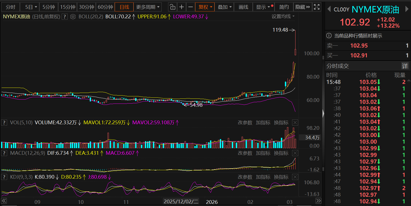Image resolution: width=411 pixels, height=206 pixels.
Task: Zoom out chart with minus icon
Action: tap(190, 7)
